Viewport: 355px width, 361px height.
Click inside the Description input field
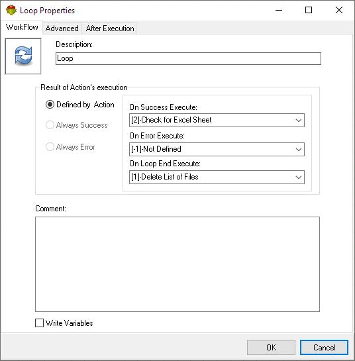(188, 58)
